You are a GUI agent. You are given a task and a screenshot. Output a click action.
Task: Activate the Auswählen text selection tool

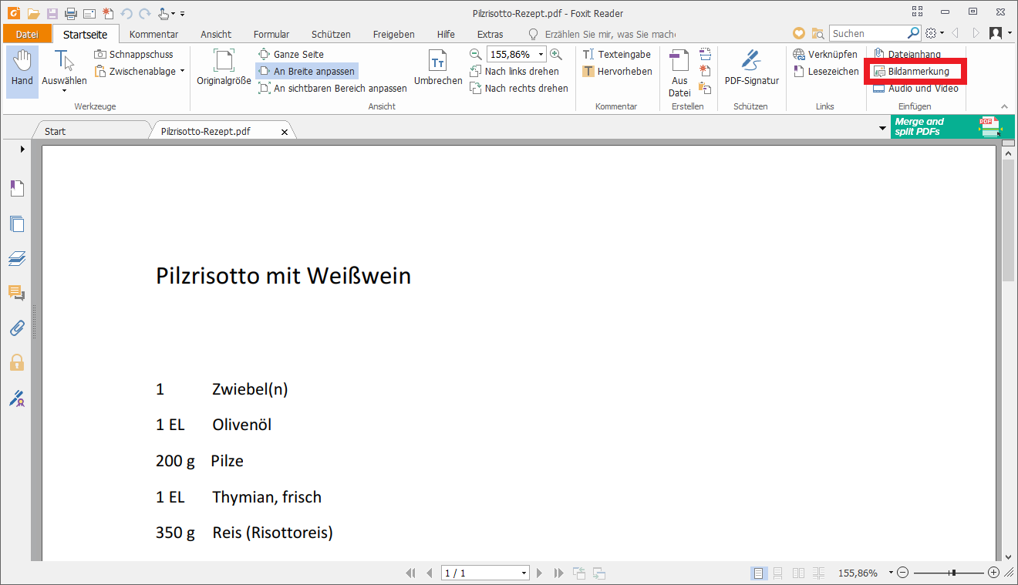point(64,71)
